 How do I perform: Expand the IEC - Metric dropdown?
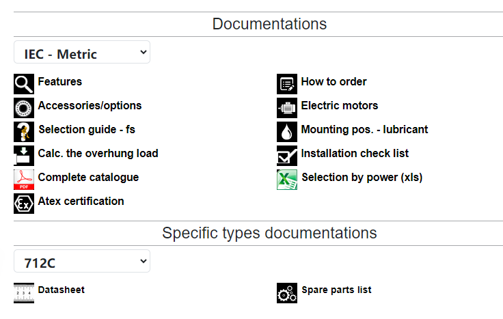click(x=82, y=52)
